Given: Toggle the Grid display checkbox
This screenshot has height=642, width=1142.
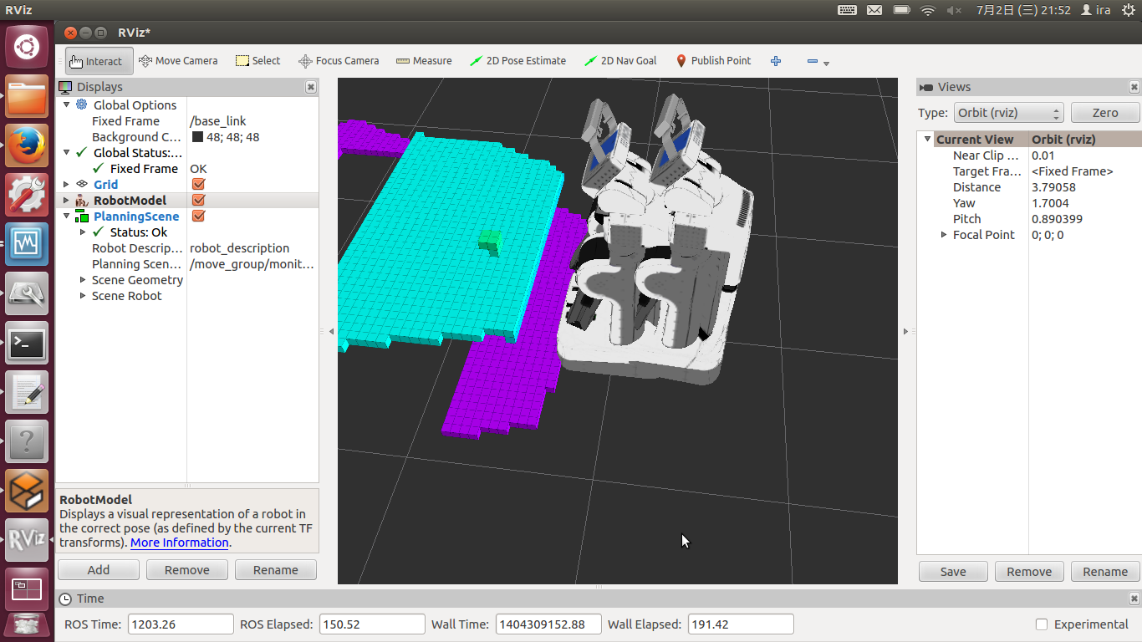Looking at the screenshot, I should point(199,184).
